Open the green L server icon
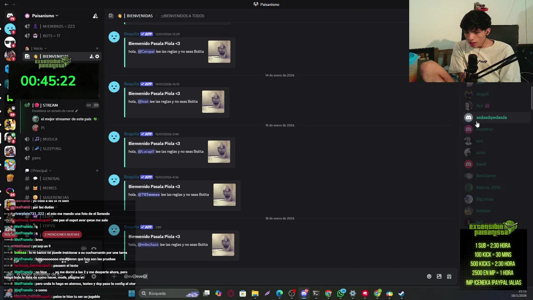Image resolution: width=533 pixels, height=300 pixels. 10,99
